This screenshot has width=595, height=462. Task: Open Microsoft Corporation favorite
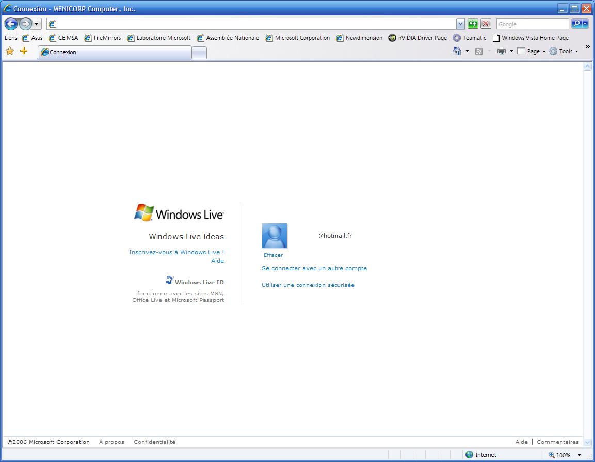coord(297,38)
